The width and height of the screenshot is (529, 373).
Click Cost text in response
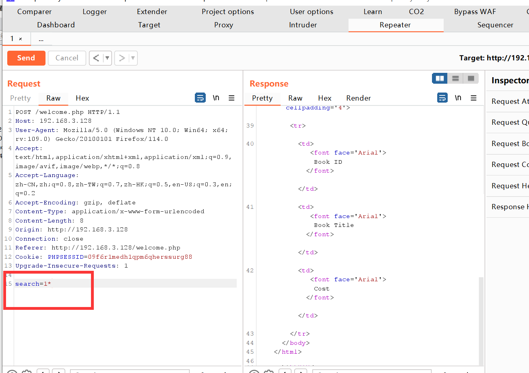pyautogui.click(x=322, y=289)
